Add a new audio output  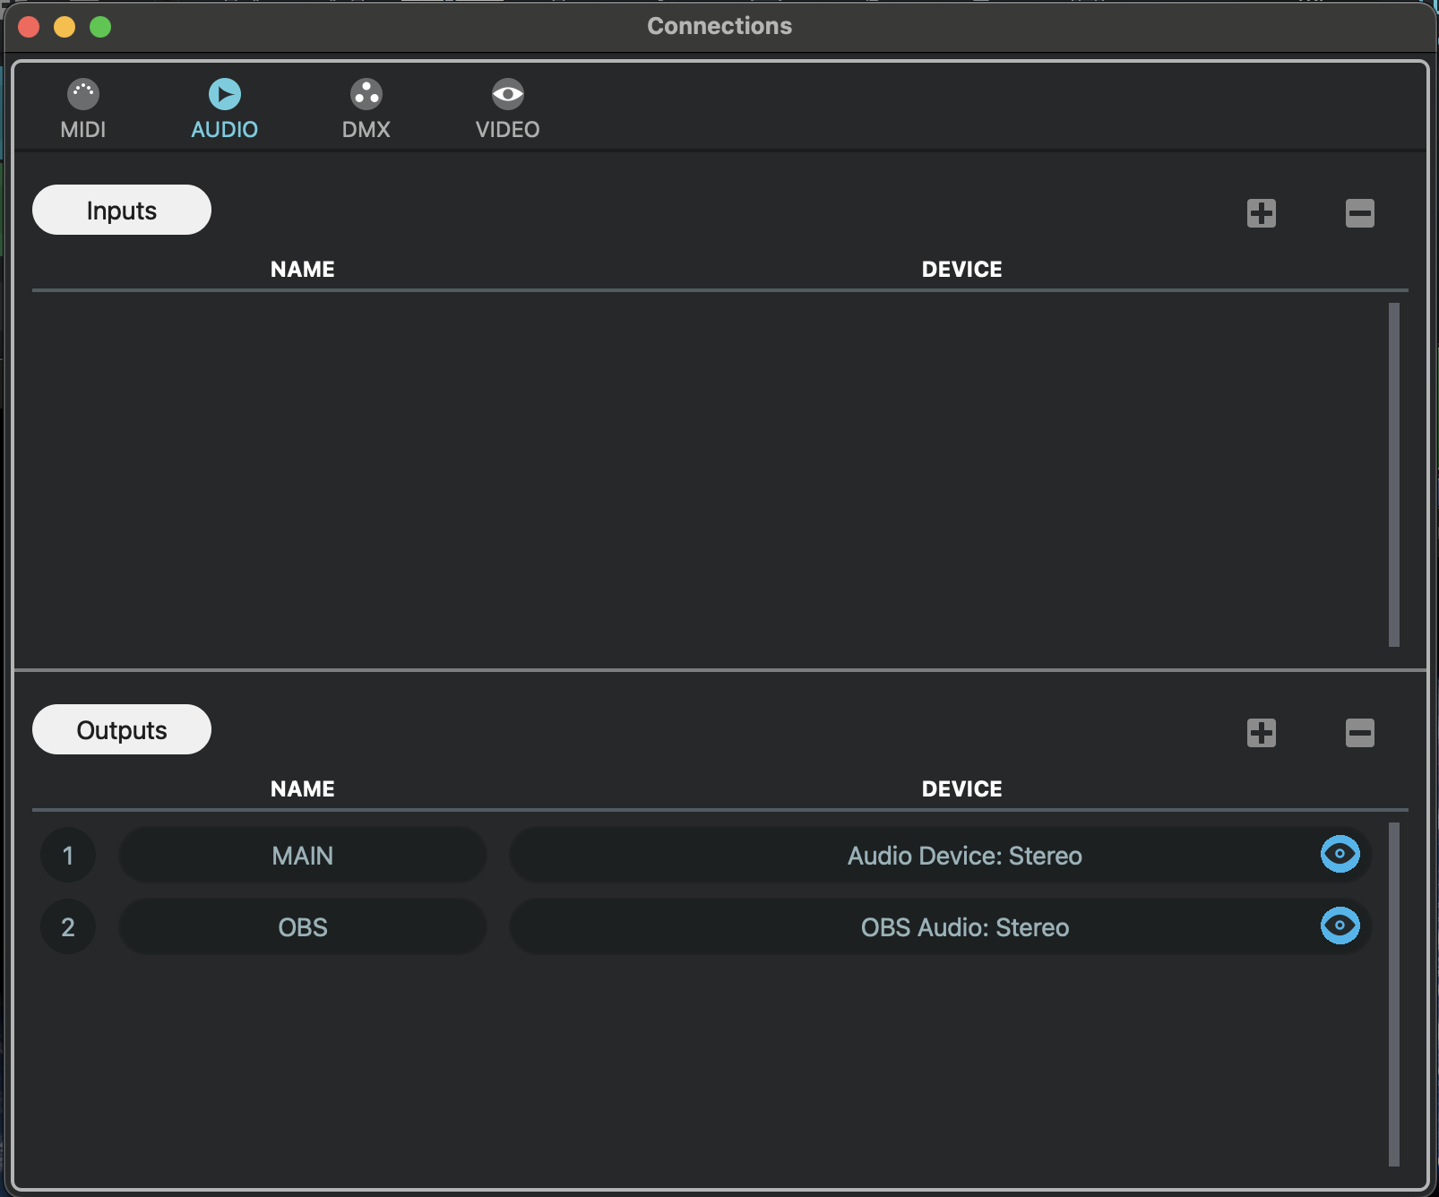(x=1261, y=733)
